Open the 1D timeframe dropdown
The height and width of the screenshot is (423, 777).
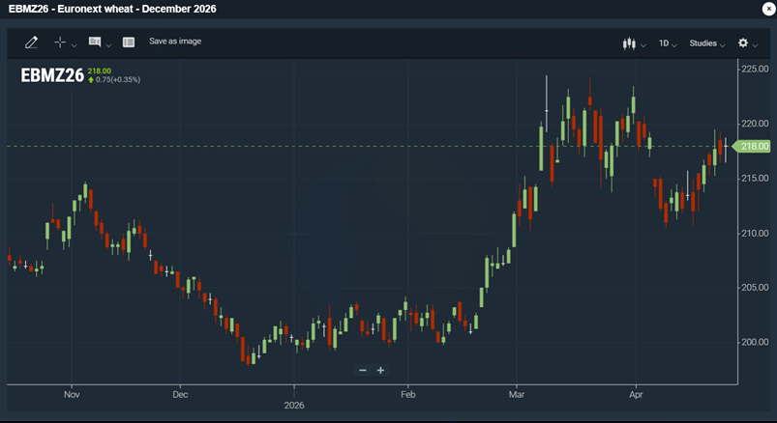667,43
